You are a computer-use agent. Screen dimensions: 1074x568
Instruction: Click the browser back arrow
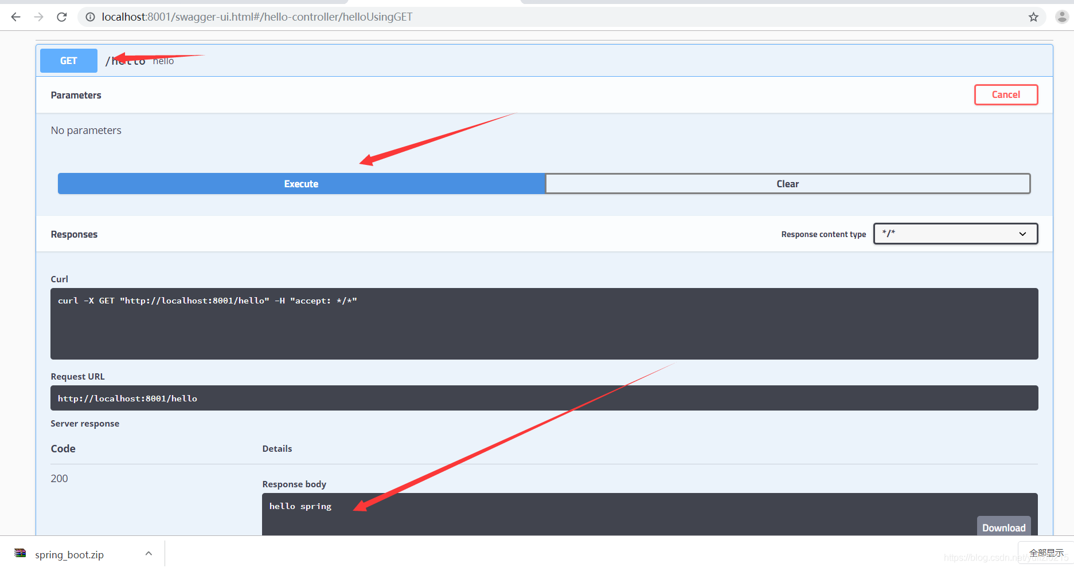click(x=15, y=17)
